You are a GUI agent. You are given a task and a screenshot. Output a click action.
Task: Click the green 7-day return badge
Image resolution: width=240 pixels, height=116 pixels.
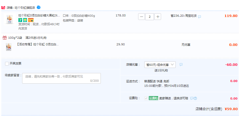(20, 20)
